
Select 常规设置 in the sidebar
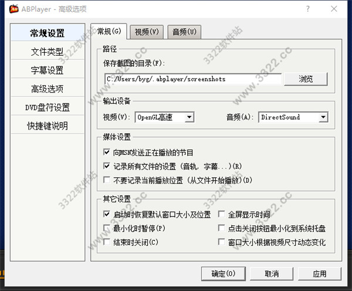48,33
